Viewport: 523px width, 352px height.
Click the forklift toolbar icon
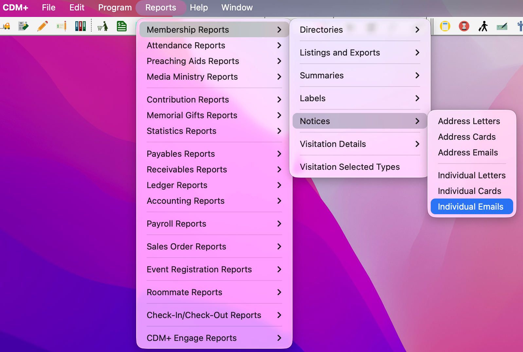(6, 26)
